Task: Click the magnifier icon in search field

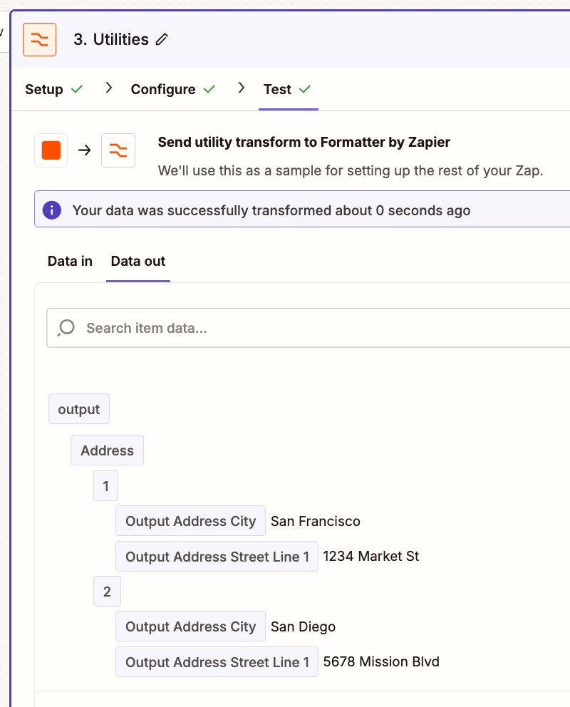Action: pyautogui.click(x=66, y=328)
